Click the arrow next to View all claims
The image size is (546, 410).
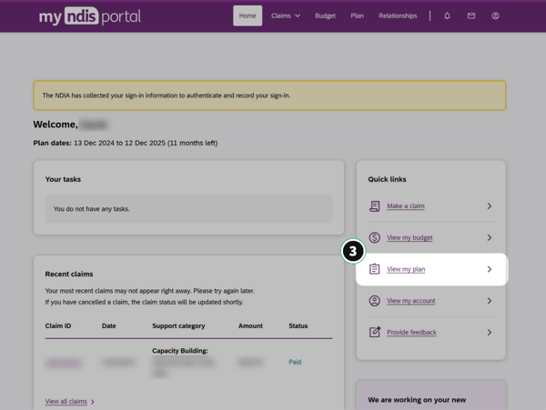click(93, 402)
